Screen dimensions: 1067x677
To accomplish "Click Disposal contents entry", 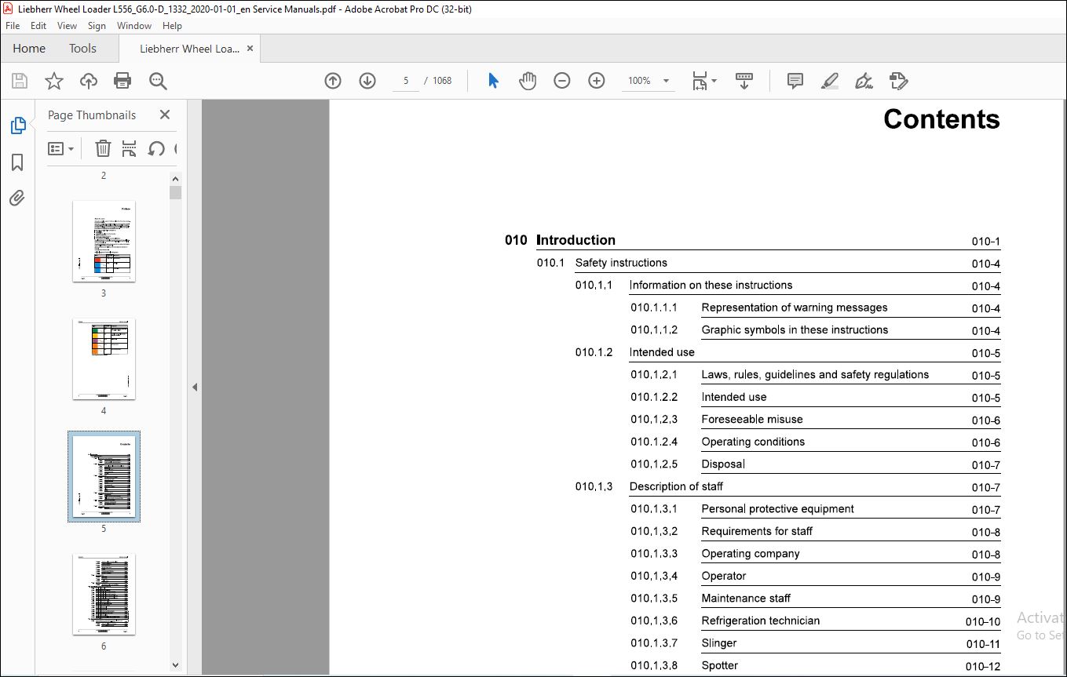I will coord(723,464).
